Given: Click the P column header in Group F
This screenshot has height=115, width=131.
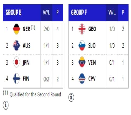Looking at the screenshot, I should coord(123,13).
